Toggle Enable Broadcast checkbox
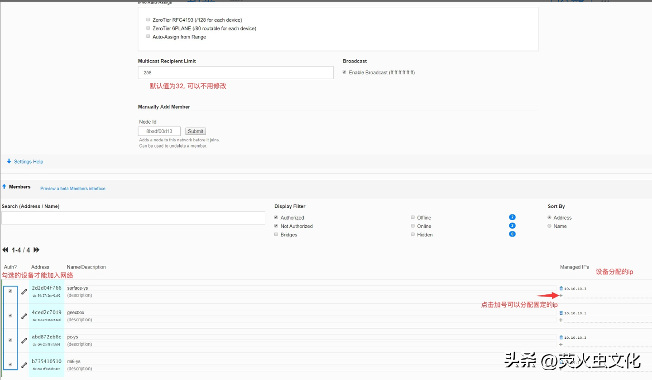The width and height of the screenshot is (652, 380). [x=345, y=72]
